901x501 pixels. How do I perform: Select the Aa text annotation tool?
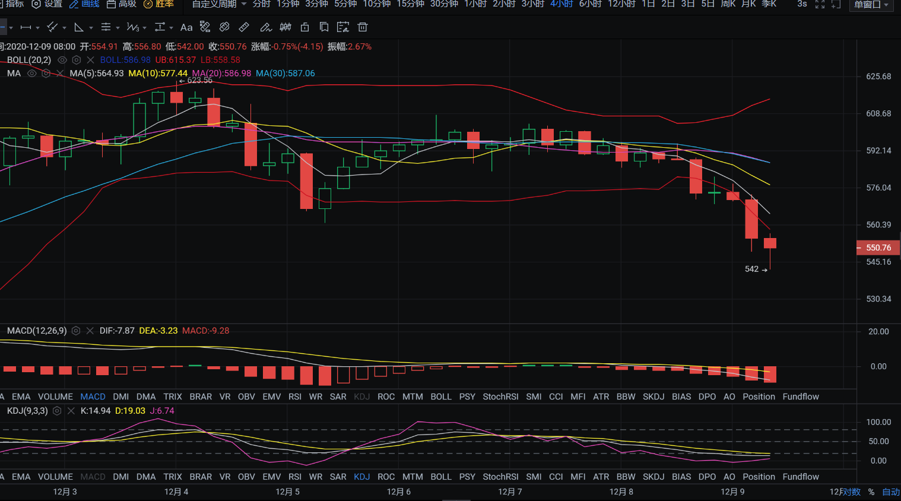[x=186, y=27]
